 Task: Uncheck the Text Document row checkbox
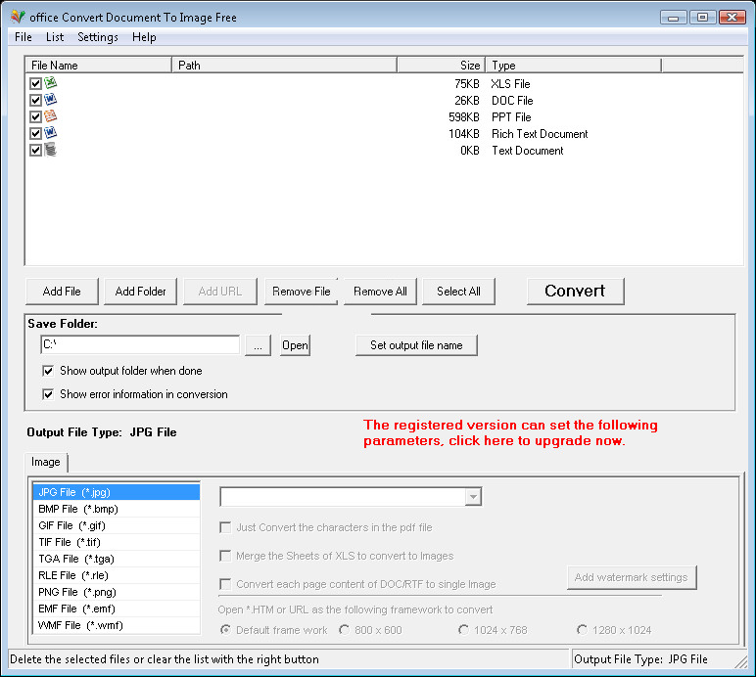[x=35, y=150]
